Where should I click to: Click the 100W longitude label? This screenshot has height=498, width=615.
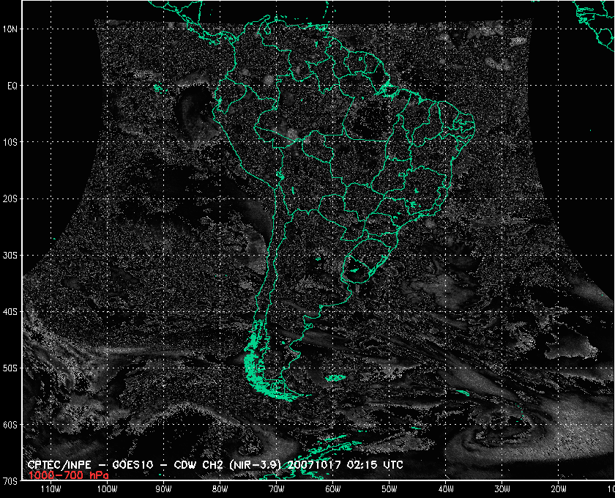[107, 489]
